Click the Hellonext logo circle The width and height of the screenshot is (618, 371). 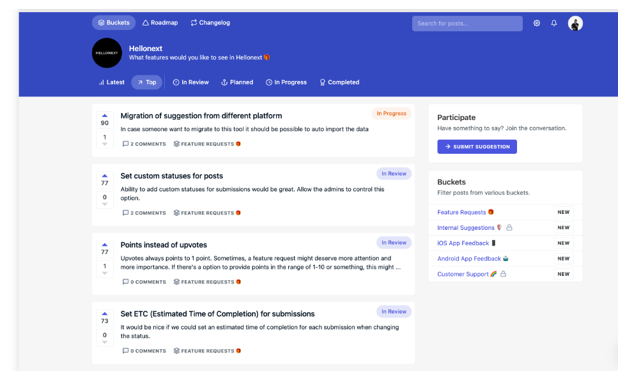pos(107,53)
